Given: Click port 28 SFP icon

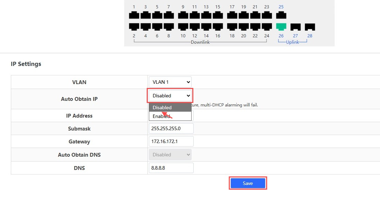Looking at the screenshot, I should coord(310,27).
